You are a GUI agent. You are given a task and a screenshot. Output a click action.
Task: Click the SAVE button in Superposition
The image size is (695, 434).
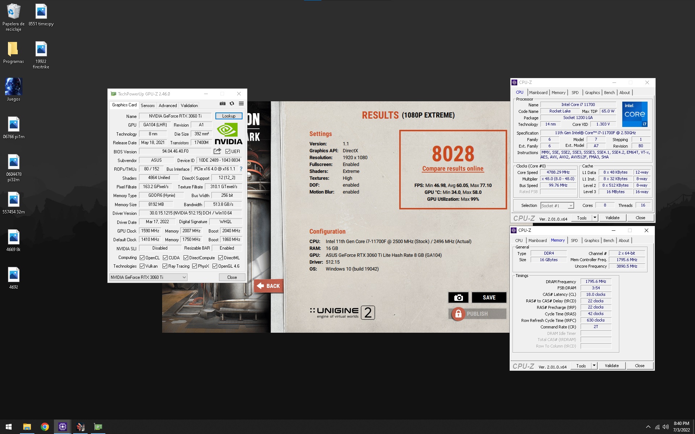pyautogui.click(x=489, y=297)
